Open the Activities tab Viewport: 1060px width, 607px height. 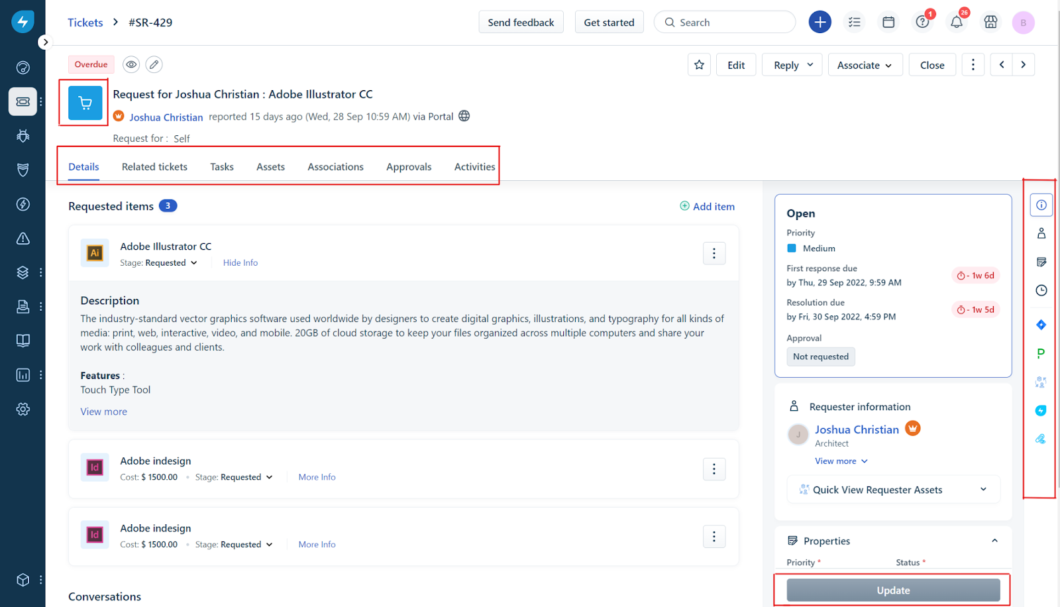(x=474, y=167)
